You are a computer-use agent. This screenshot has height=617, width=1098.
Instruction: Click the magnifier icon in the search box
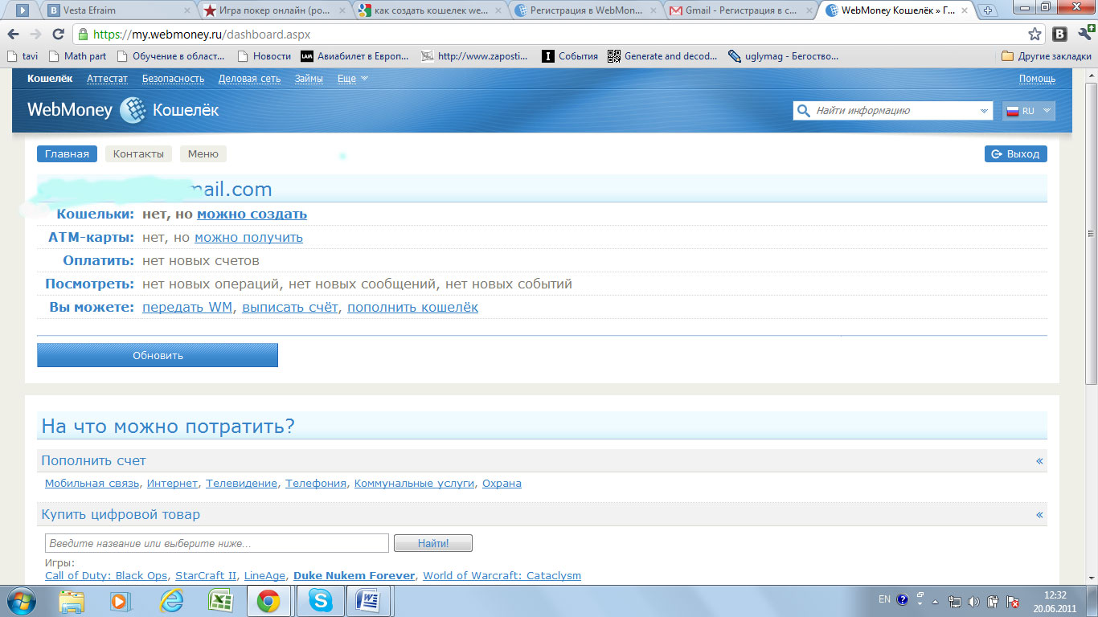[803, 111]
